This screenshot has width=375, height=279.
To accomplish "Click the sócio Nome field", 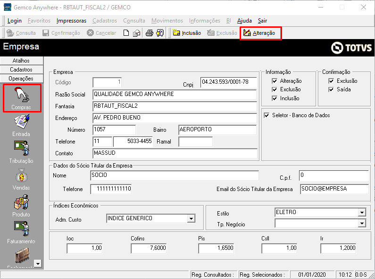I will click(175, 175).
